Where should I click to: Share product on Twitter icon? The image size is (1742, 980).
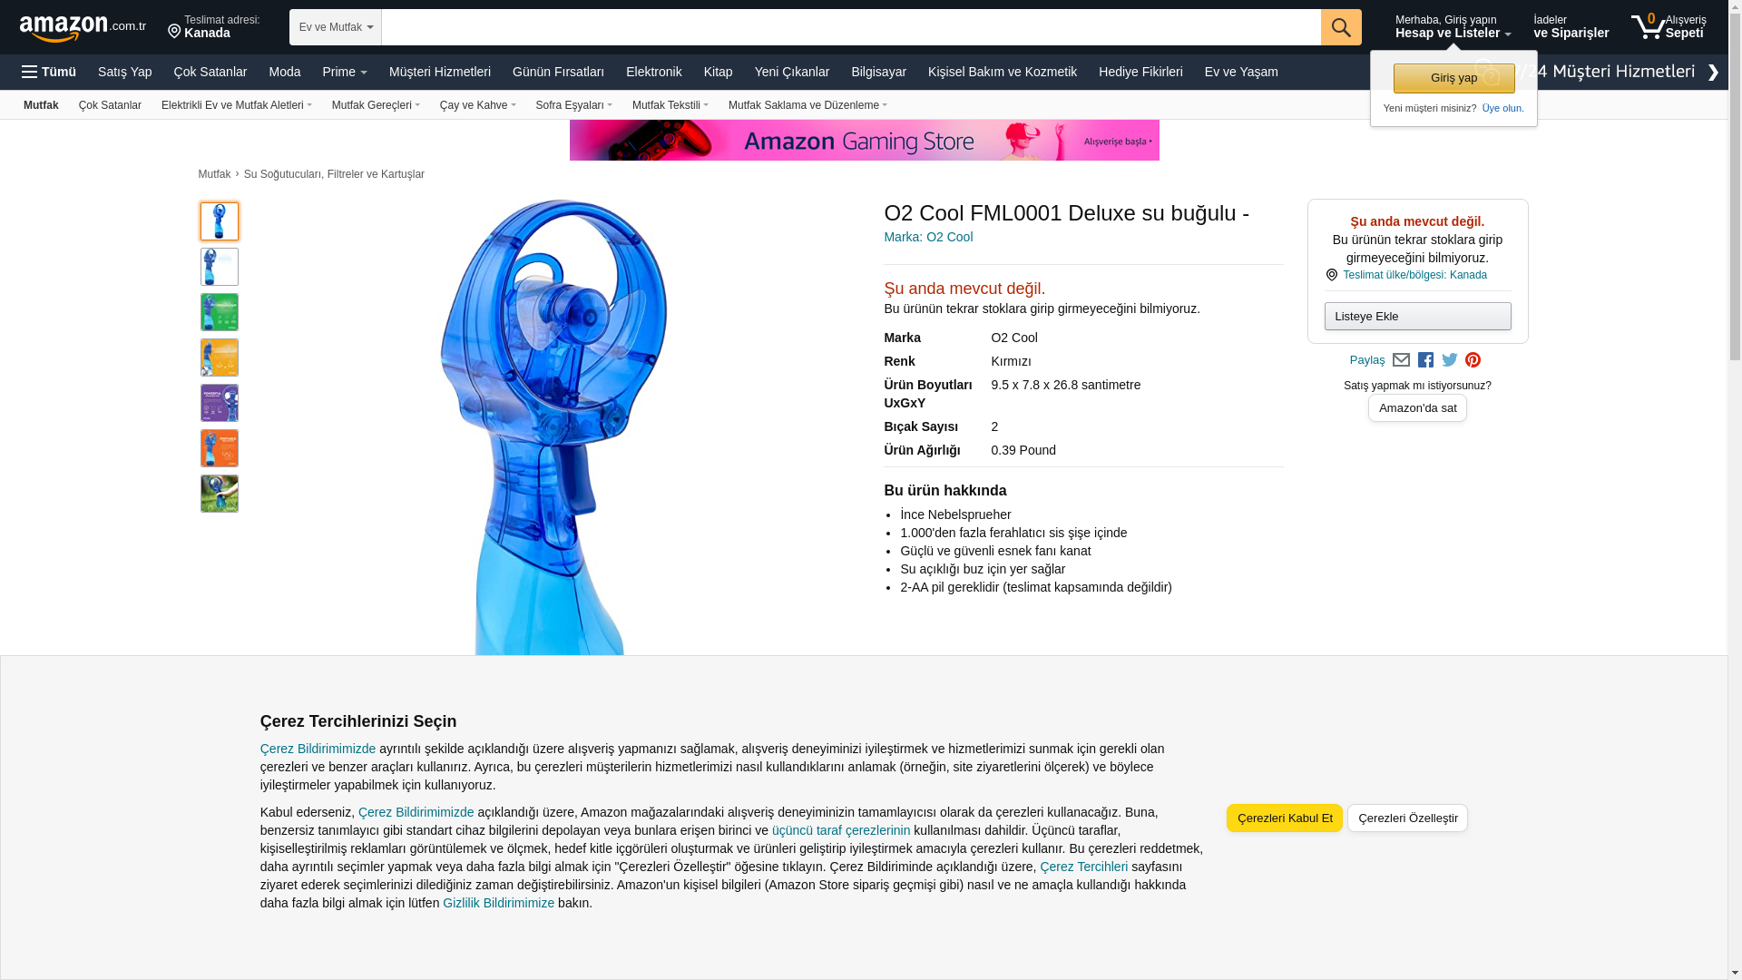[1450, 360]
